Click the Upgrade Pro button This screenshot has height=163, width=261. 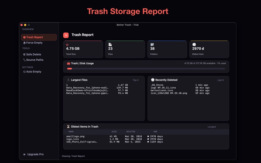(34, 154)
